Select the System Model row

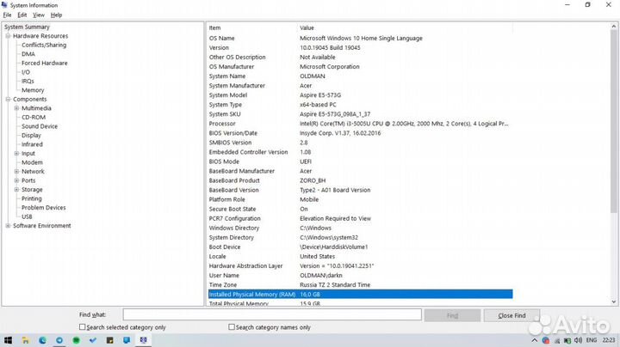click(x=360, y=95)
